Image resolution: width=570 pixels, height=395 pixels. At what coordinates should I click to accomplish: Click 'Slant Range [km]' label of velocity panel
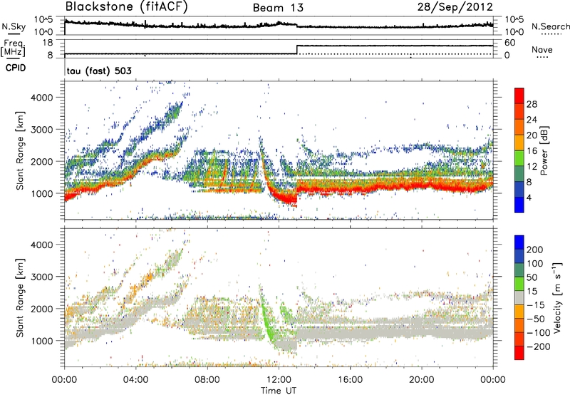click(20, 297)
